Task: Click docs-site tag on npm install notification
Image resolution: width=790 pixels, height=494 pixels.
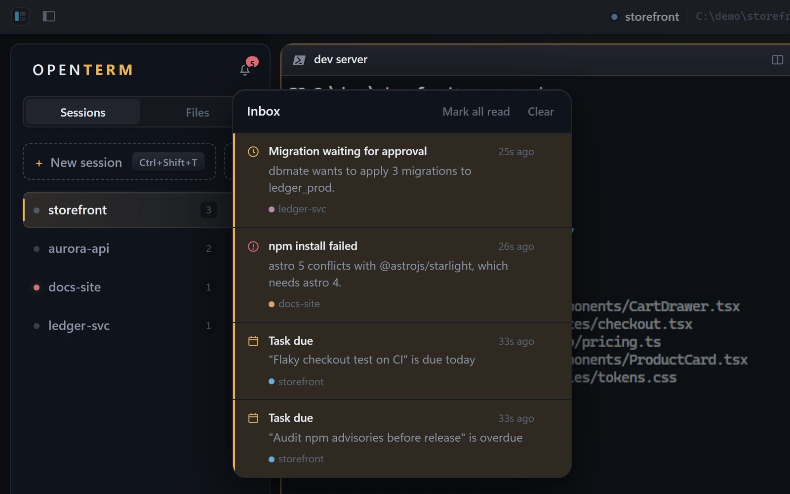Action: (x=294, y=304)
